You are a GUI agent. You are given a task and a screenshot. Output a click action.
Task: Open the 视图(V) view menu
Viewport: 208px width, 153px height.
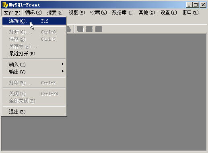click(x=77, y=13)
